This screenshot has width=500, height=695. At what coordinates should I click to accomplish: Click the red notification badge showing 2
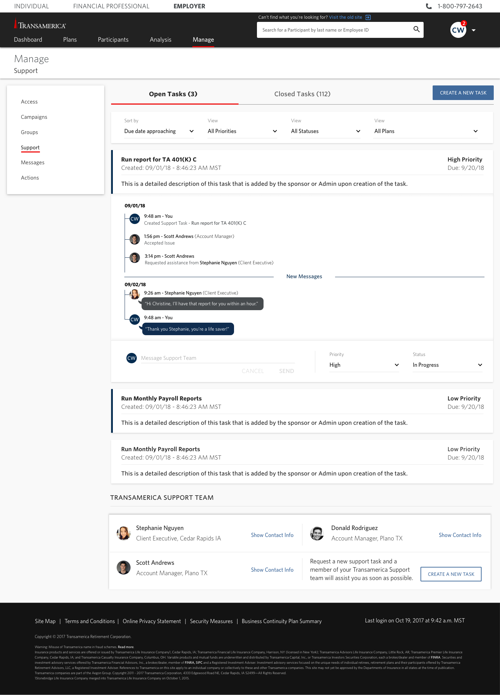click(x=464, y=23)
